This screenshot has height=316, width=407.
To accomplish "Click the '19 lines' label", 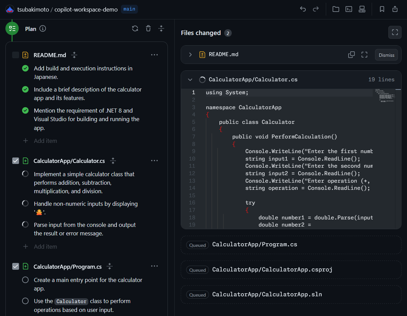I will 381,80.
